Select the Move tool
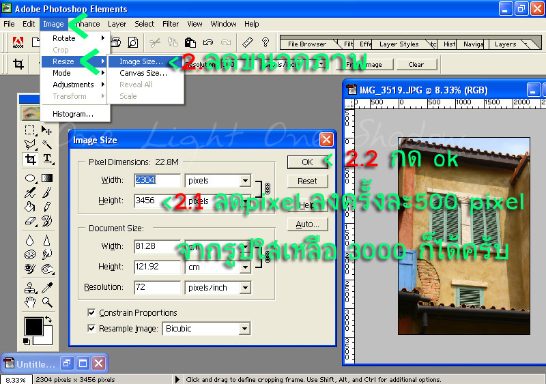Screen dimensions: 546x384 [x=46, y=130]
